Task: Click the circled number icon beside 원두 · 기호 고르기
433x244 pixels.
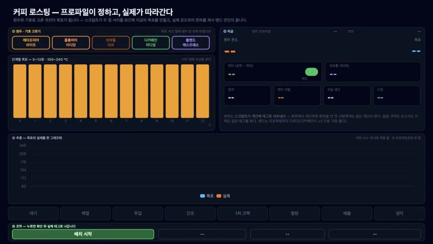Action: [x=13, y=31]
